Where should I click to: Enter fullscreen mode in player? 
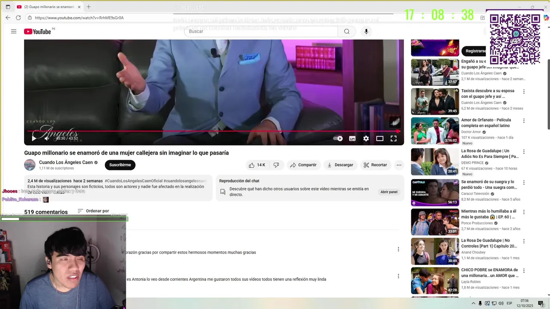click(x=394, y=139)
